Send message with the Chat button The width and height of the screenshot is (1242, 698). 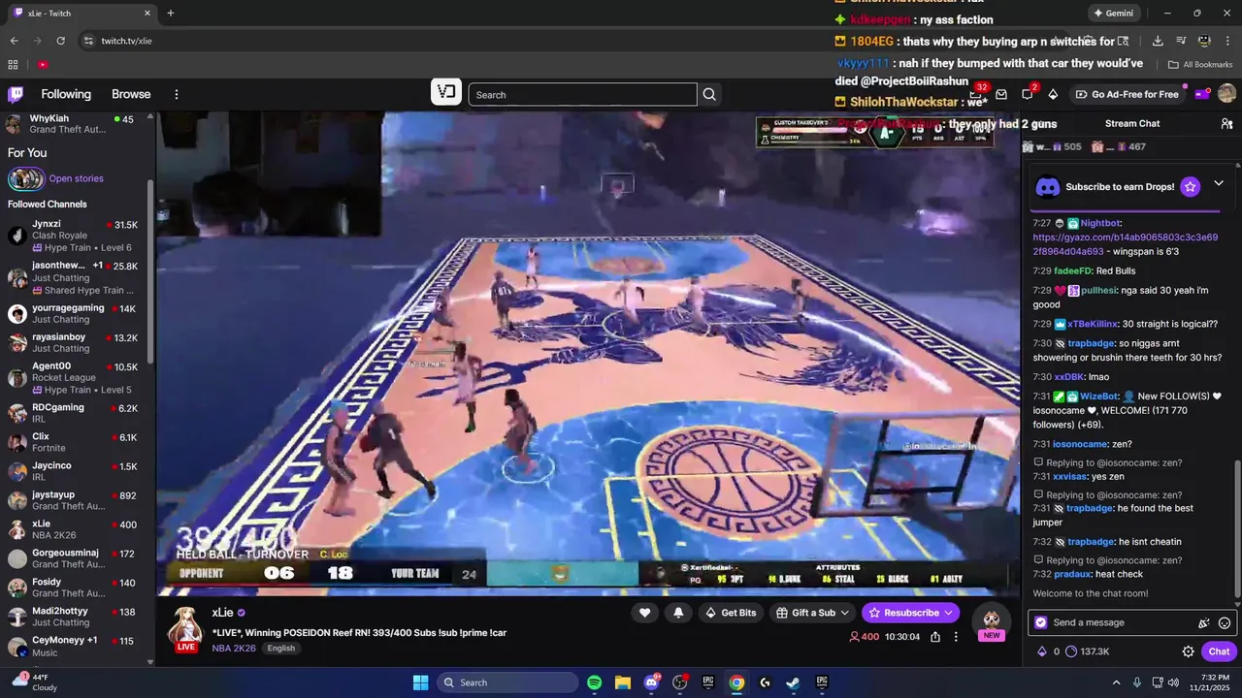tap(1219, 651)
